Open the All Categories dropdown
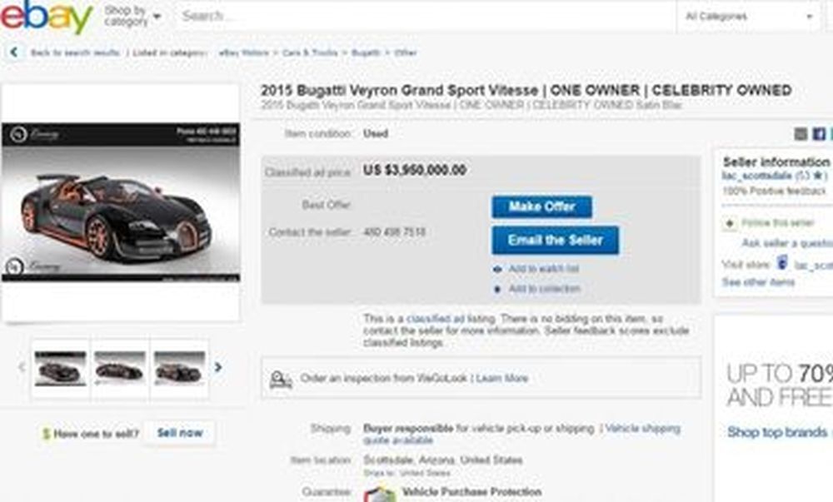Screen dimensions: 833x502 pos(749,17)
